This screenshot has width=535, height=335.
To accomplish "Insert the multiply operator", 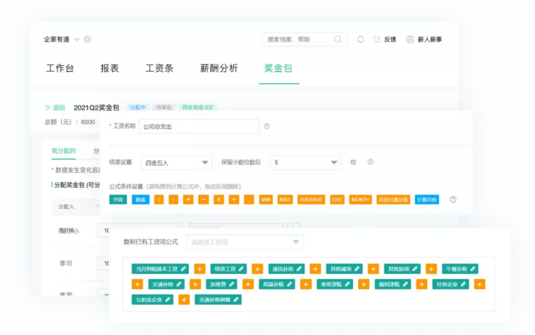I will (219, 200).
